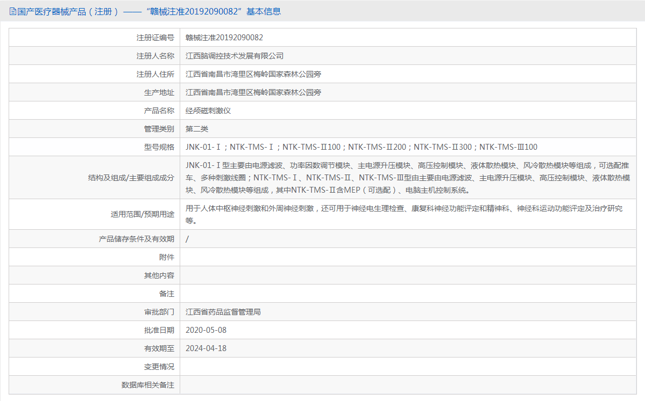Click the 变更情况 label

[159, 367]
